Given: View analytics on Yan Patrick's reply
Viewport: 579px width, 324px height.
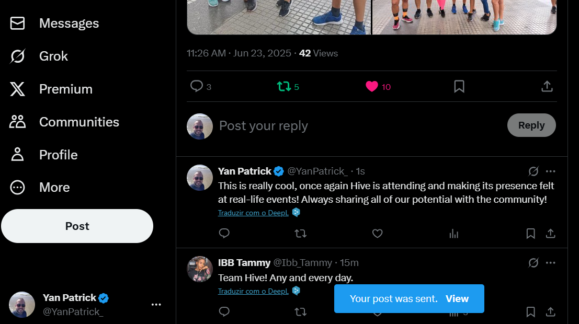Looking at the screenshot, I should [x=454, y=234].
